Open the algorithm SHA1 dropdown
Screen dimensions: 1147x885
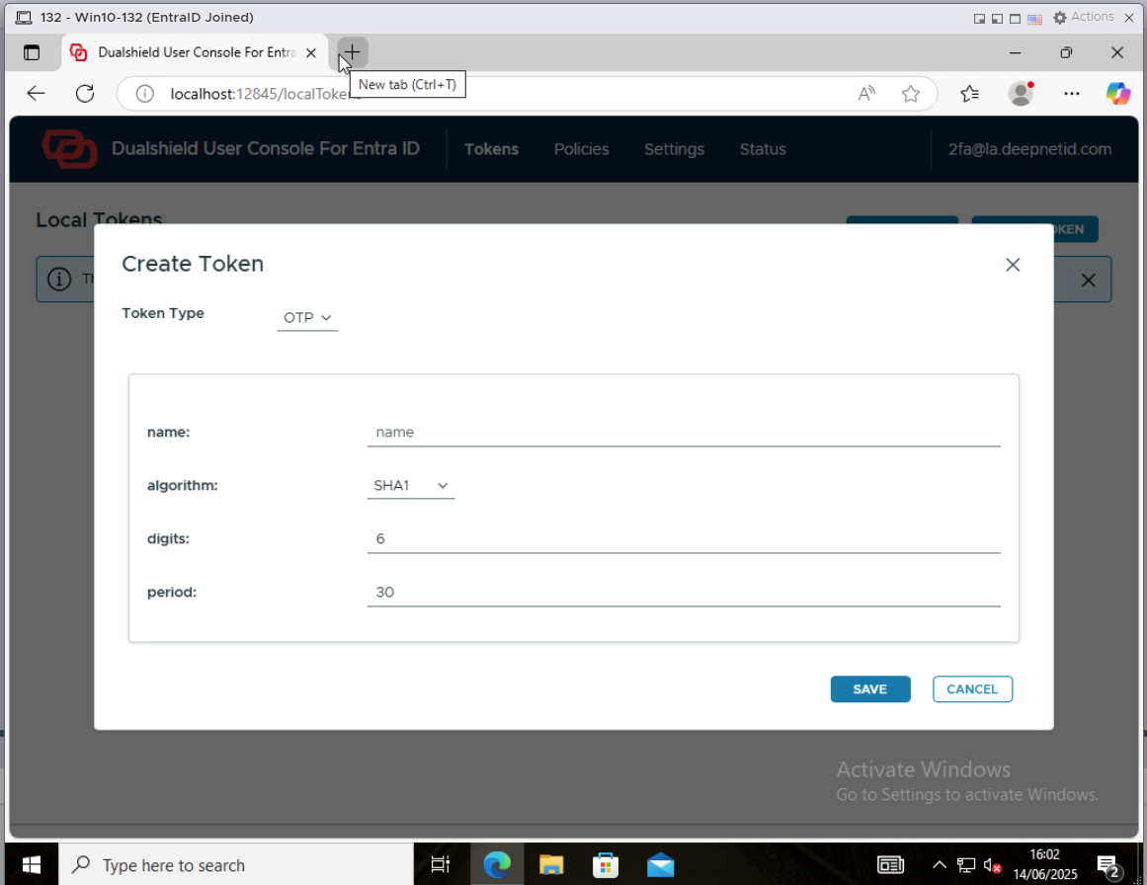click(x=410, y=486)
